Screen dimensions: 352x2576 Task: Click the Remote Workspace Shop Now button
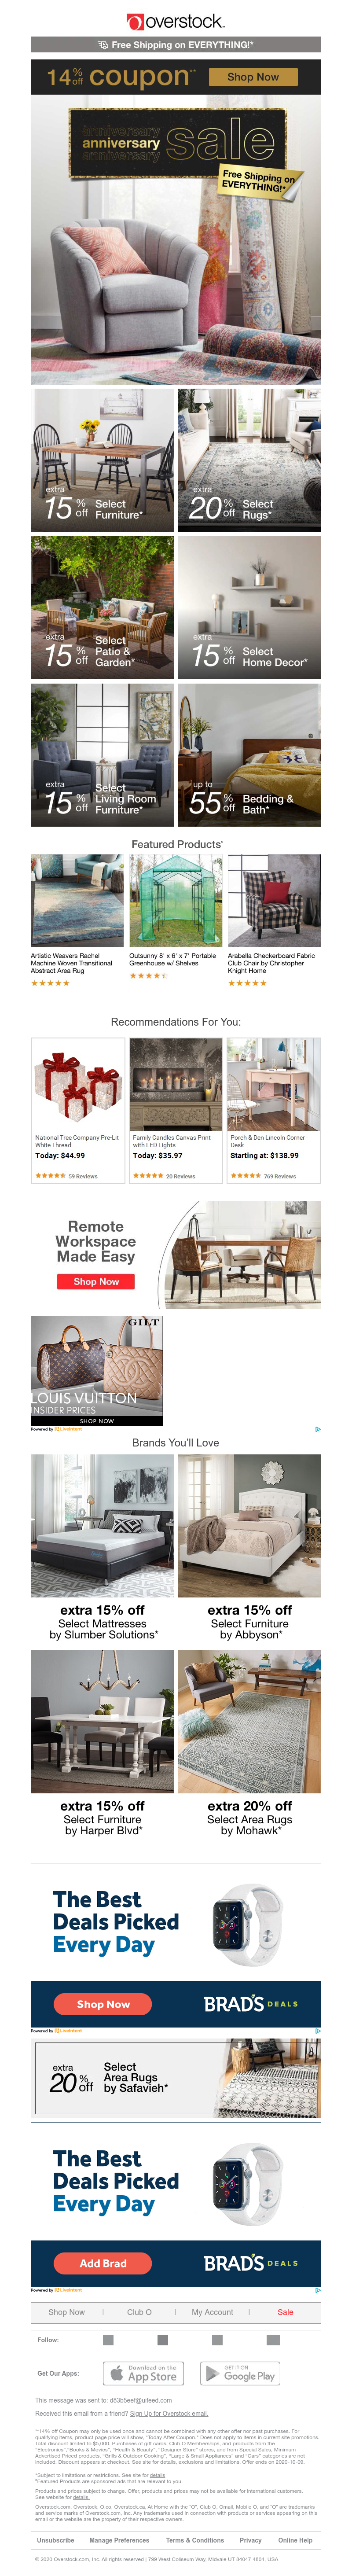96,1281
